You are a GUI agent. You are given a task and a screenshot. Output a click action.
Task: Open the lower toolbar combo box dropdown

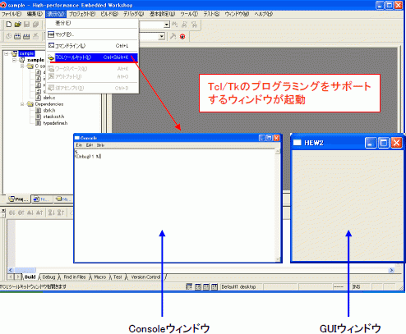pyautogui.click(x=162, y=36)
